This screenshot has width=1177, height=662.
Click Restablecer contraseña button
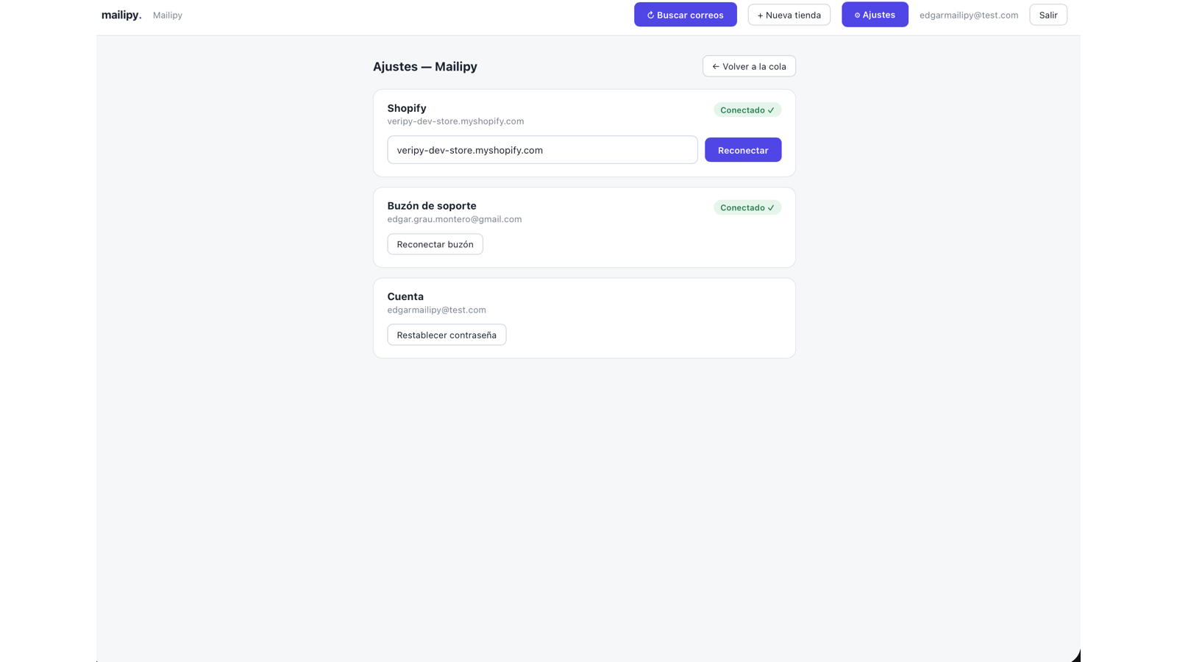pyautogui.click(x=447, y=335)
